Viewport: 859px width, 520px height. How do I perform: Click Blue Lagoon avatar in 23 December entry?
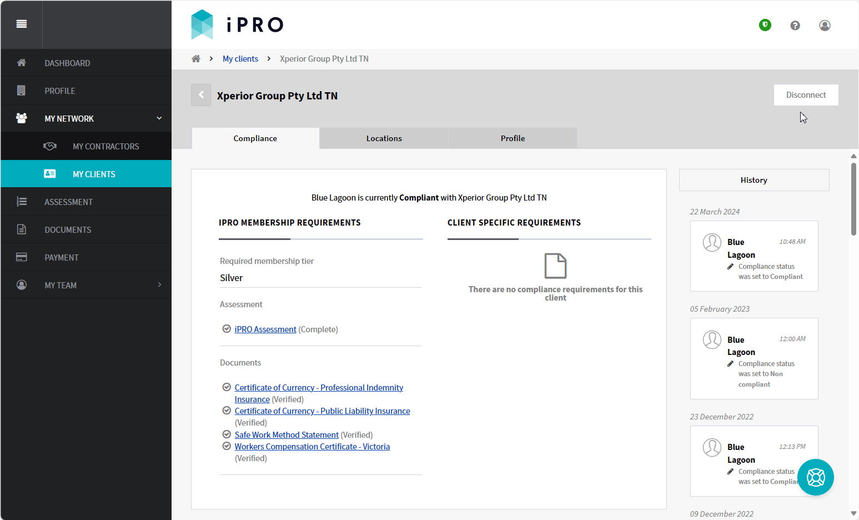click(712, 447)
